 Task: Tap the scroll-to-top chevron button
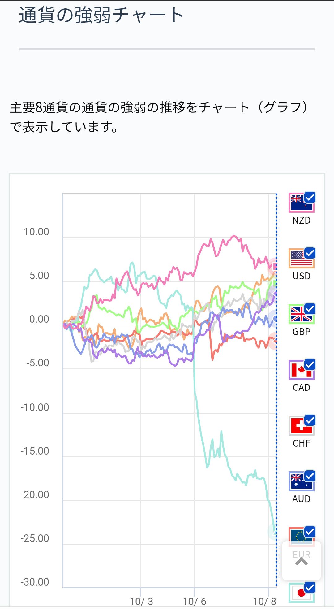tap(302, 561)
